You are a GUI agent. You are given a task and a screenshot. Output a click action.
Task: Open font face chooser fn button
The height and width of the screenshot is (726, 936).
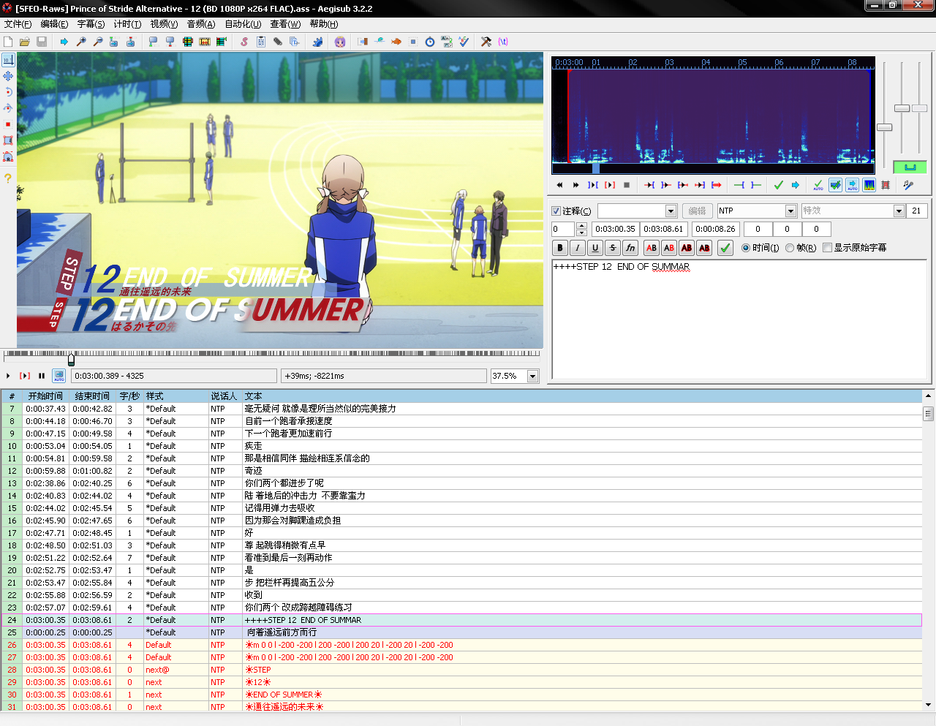click(630, 248)
